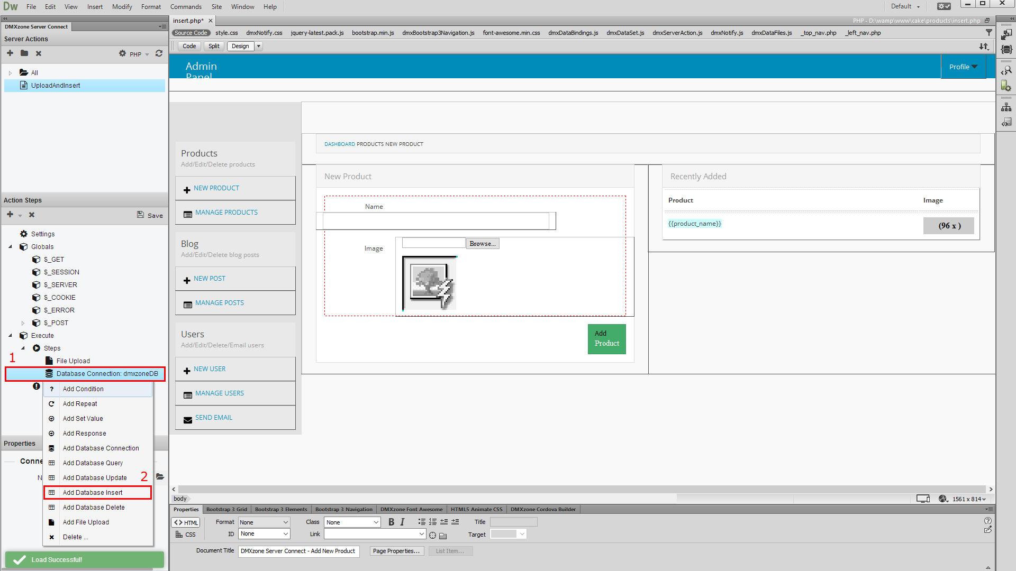Expand the All folder in Server Actions
Image resolution: width=1016 pixels, height=571 pixels.
pos(10,73)
